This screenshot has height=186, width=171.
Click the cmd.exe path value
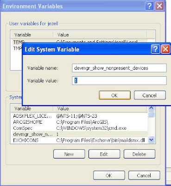pos(91,128)
